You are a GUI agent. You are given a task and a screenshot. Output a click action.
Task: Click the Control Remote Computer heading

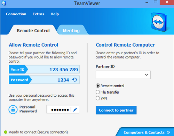coord(125,45)
